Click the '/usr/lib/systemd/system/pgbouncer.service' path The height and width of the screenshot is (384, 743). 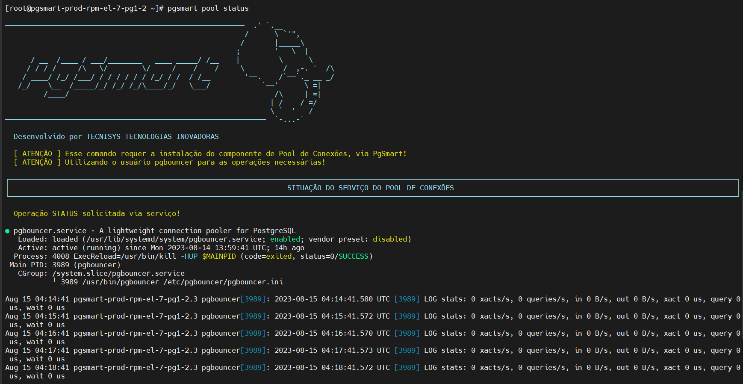coord(174,239)
